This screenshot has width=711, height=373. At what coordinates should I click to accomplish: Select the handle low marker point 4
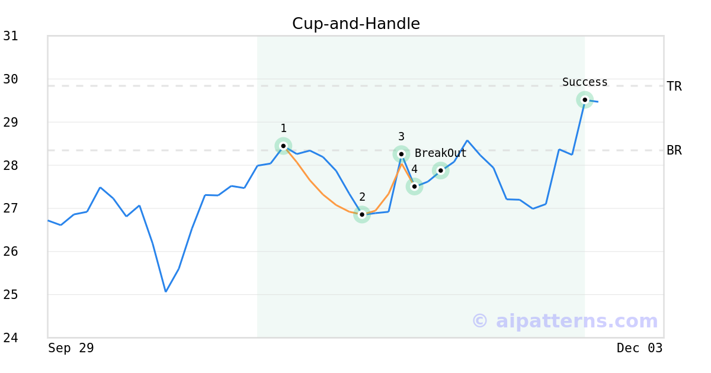tap(415, 186)
